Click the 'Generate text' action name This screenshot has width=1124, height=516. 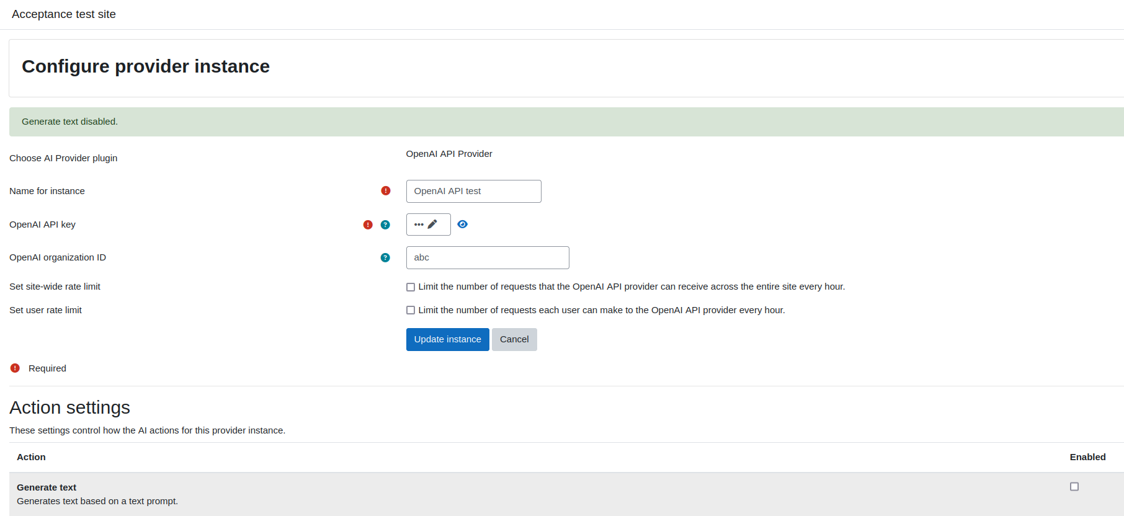pos(47,487)
